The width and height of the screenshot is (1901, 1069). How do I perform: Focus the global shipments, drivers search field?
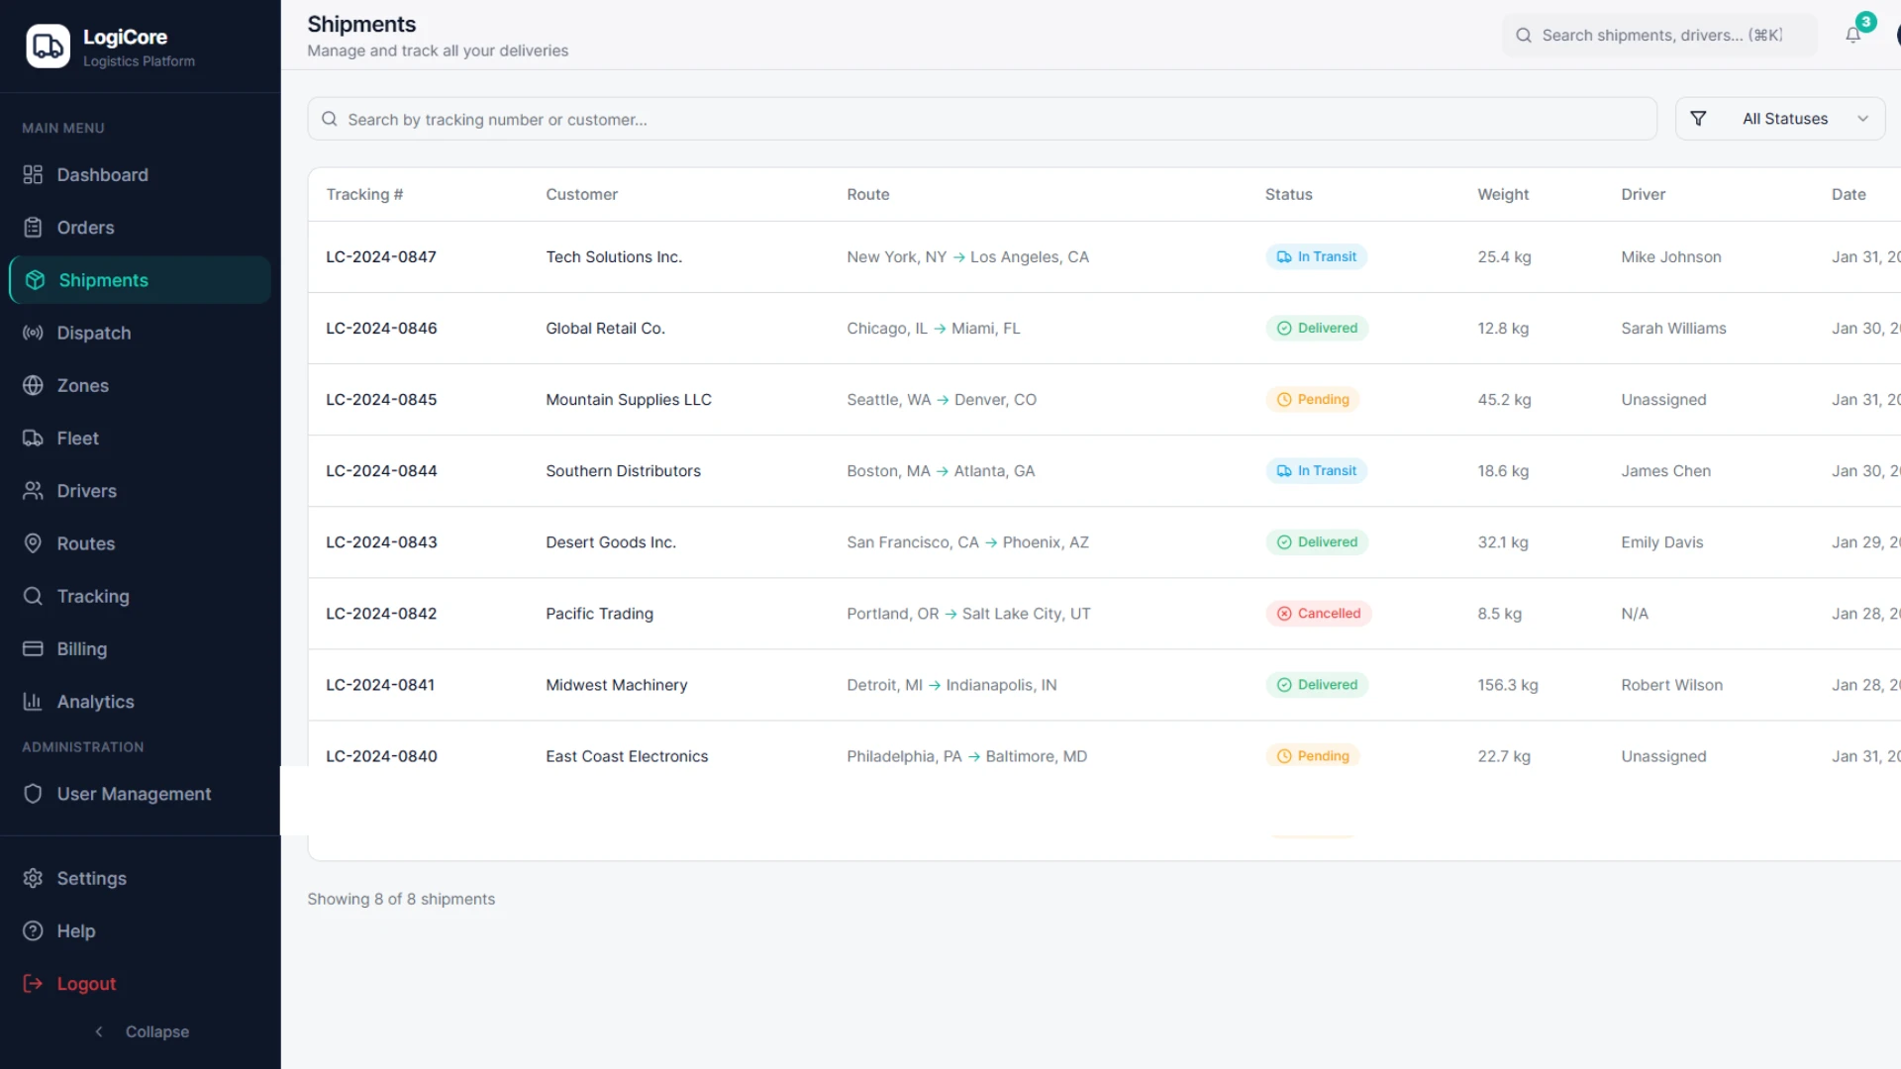pyautogui.click(x=1659, y=36)
